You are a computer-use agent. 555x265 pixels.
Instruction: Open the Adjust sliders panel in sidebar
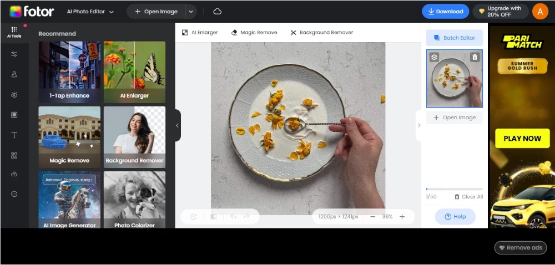pos(14,54)
